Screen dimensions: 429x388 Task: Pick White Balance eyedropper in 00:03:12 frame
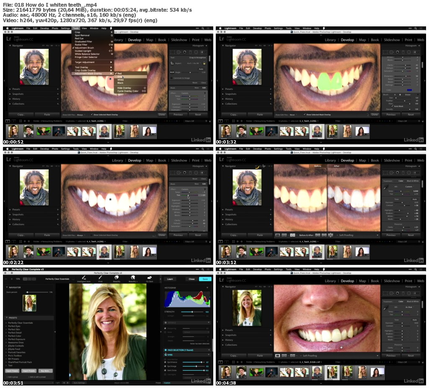386,187
